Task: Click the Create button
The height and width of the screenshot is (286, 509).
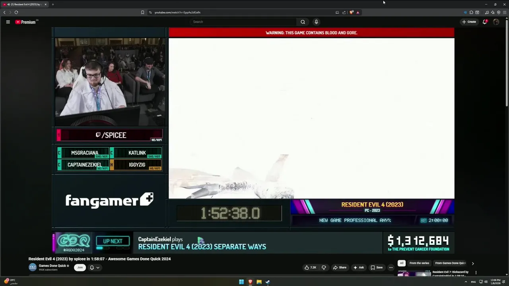Action: (x=469, y=22)
